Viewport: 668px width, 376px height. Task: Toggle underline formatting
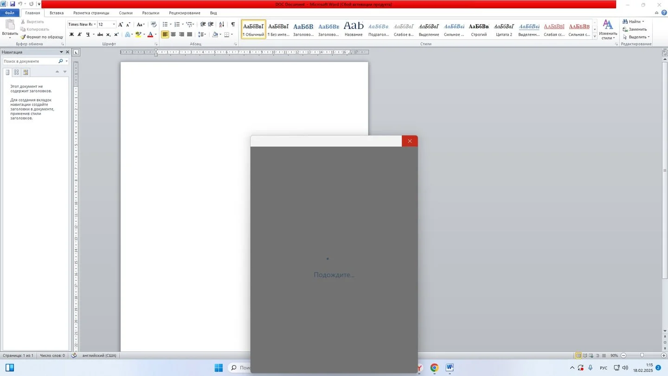[88, 34]
